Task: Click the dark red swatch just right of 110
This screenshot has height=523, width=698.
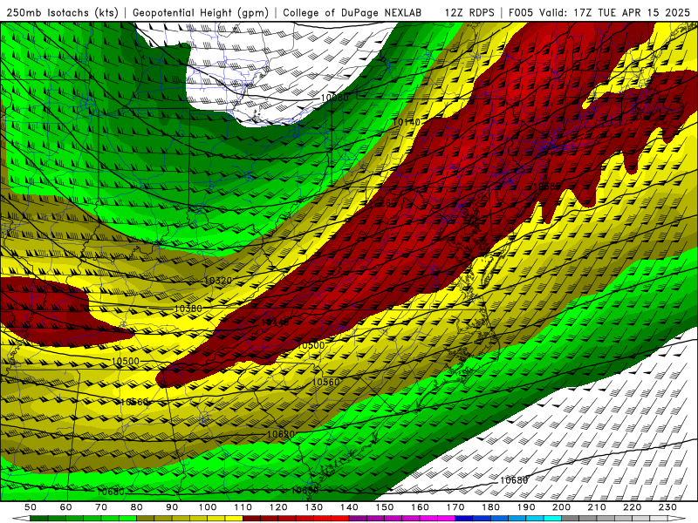Action: [x=252, y=519]
